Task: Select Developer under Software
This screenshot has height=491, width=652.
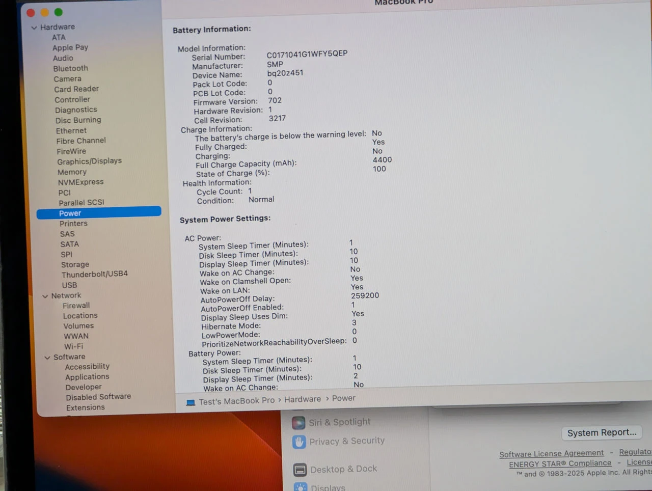Action: (x=84, y=387)
